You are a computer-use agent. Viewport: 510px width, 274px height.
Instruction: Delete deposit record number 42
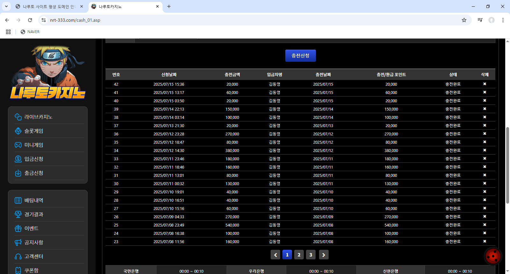(484, 84)
